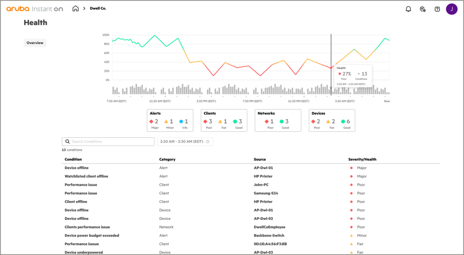The image size is (464, 255).
Task: Select the Networks summary card
Action: point(278,120)
